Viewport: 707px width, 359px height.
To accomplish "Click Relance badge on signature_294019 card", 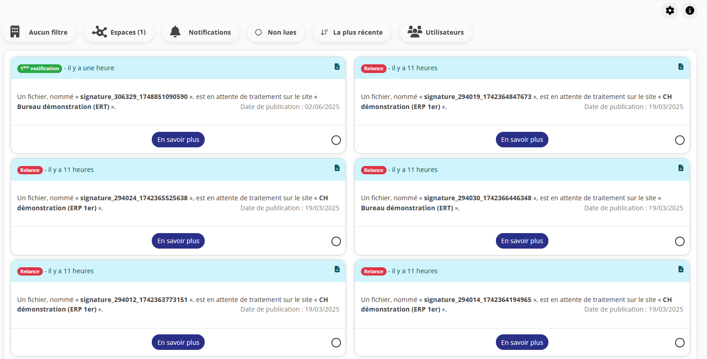I will tap(374, 68).
